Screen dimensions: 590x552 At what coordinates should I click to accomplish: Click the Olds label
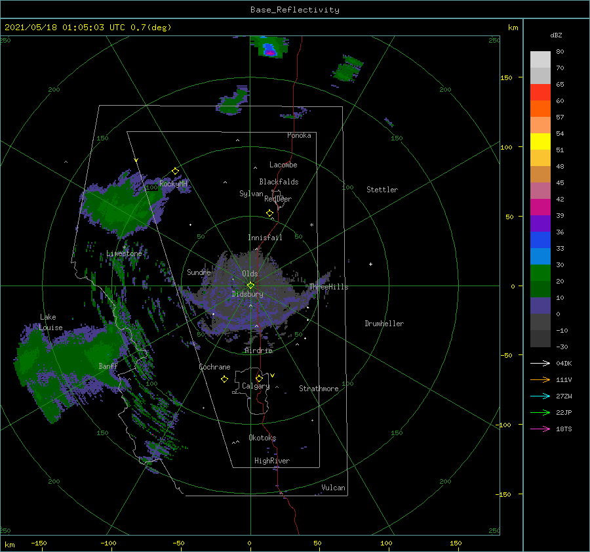(250, 274)
